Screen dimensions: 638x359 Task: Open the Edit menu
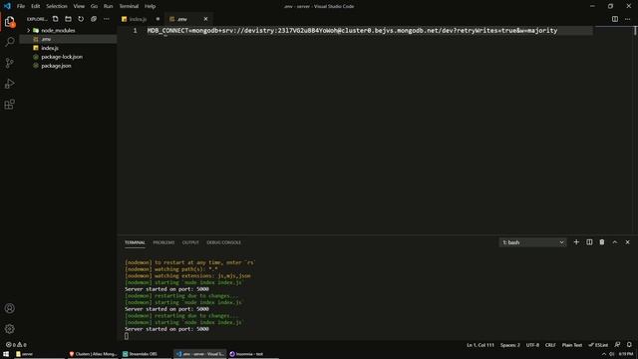click(36, 6)
